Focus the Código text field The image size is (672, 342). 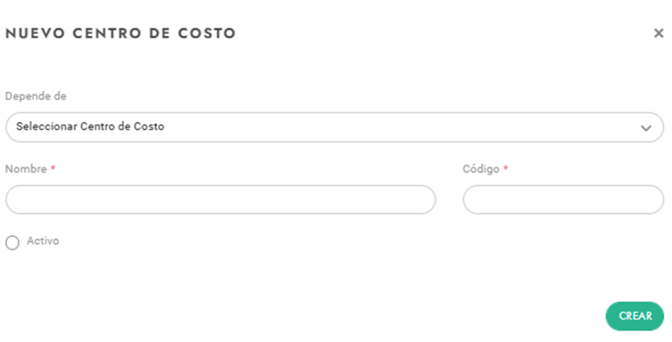coord(563,199)
